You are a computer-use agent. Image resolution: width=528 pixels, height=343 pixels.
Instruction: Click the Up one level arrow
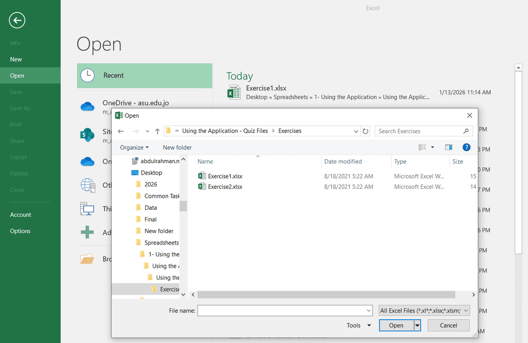click(158, 131)
